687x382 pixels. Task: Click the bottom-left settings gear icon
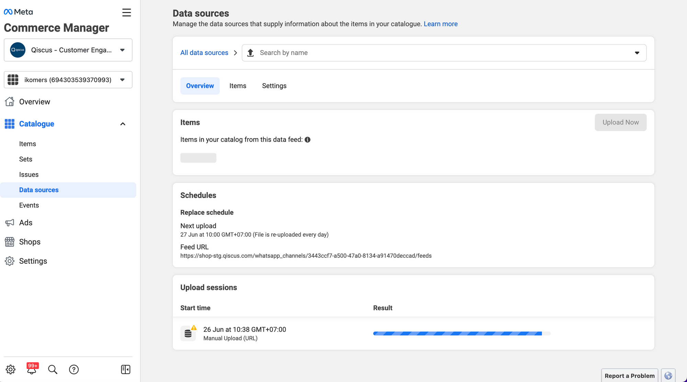[11, 369]
